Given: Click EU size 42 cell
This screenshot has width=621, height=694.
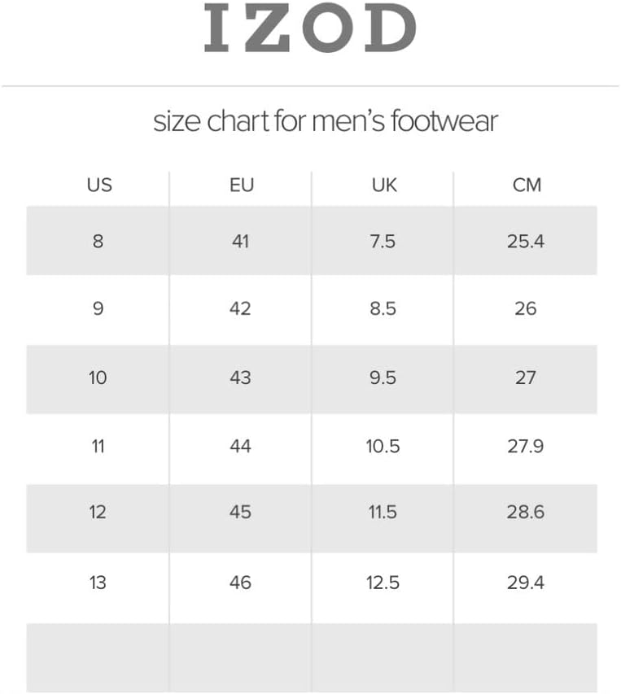Looking at the screenshot, I should [x=240, y=308].
